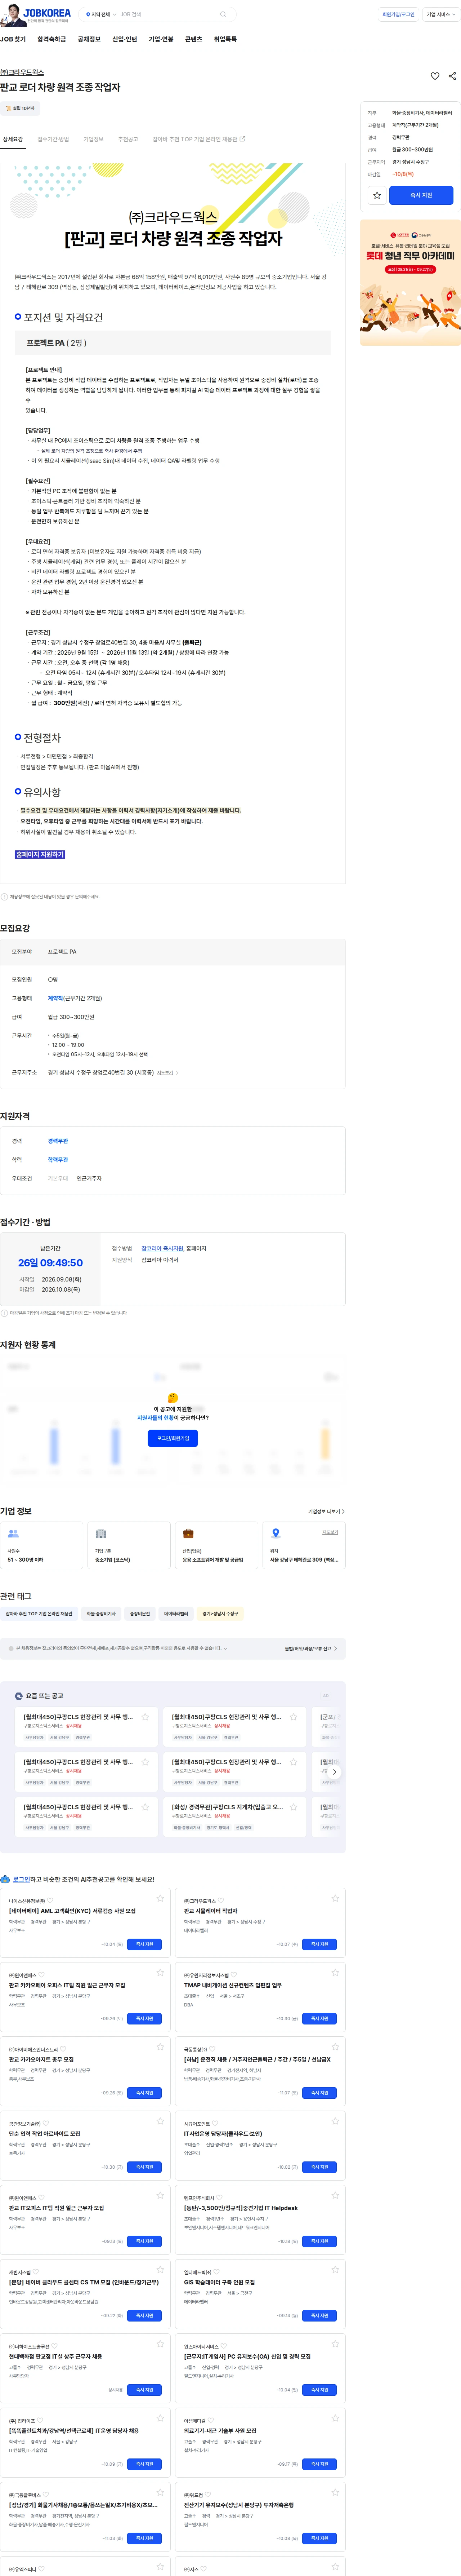
Task: Scrap the 카카오아지트 총무 job with star
Action: 160,2047
